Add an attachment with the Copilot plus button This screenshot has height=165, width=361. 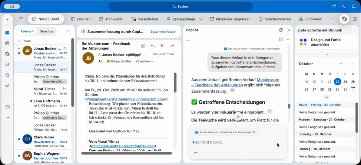pyautogui.click(x=196, y=152)
